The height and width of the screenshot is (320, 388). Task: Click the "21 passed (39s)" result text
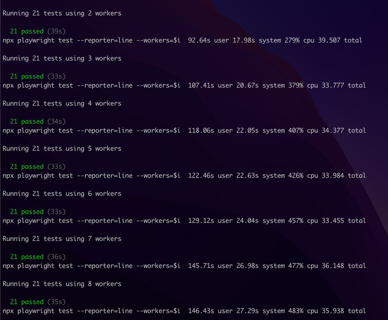click(38, 31)
